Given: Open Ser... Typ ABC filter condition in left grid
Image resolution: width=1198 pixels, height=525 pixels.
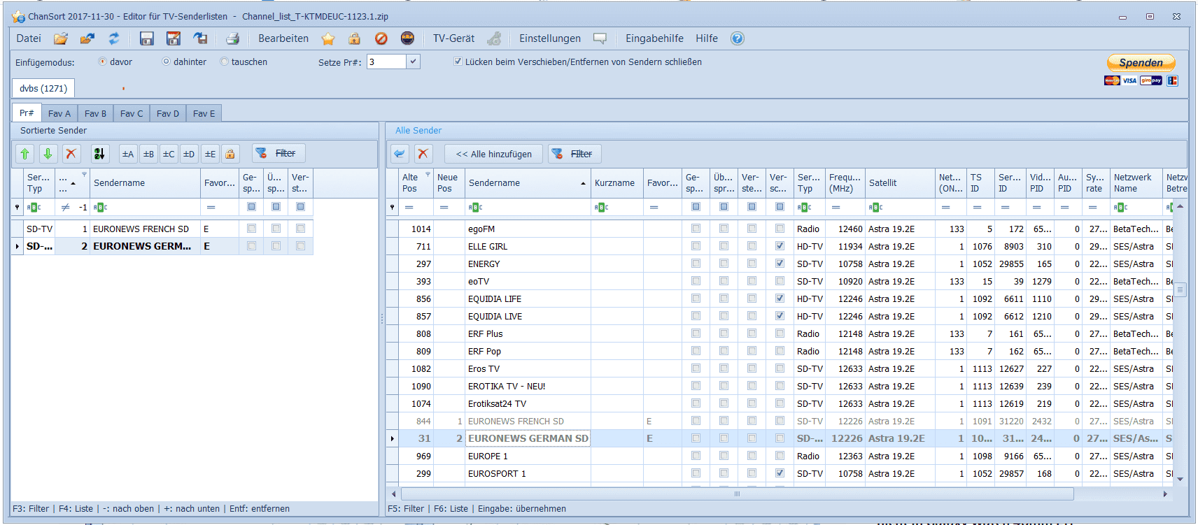Looking at the screenshot, I should [34, 207].
